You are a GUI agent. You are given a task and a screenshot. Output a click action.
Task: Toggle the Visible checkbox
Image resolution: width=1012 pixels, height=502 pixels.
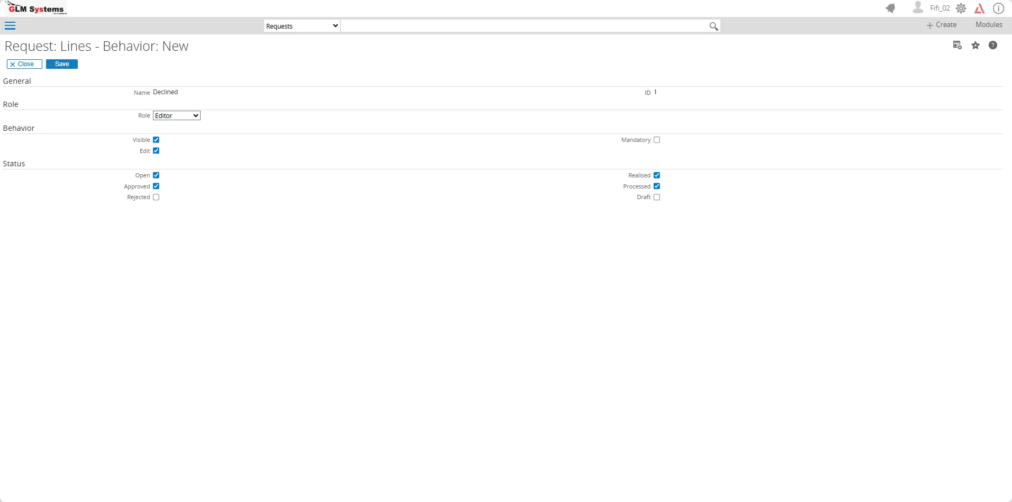pos(156,140)
